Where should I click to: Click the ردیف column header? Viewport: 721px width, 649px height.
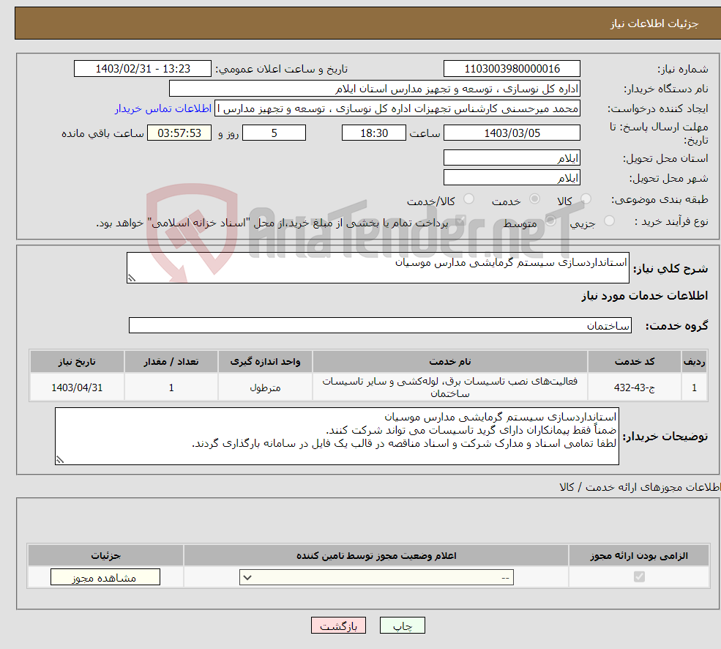point(695,362)
